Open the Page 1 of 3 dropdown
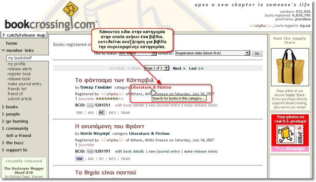 156,68
